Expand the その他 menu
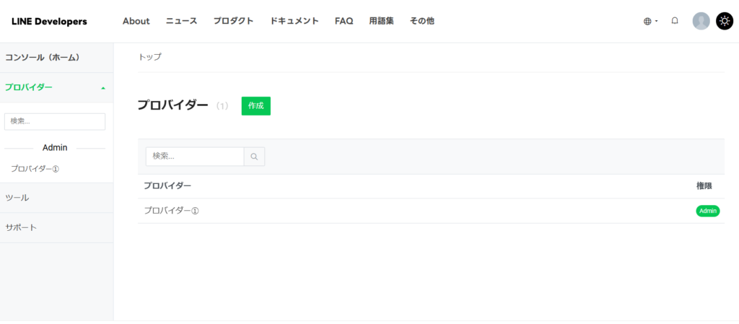Image resolution: width=739 pixels, height=324 pixels. 421,21
